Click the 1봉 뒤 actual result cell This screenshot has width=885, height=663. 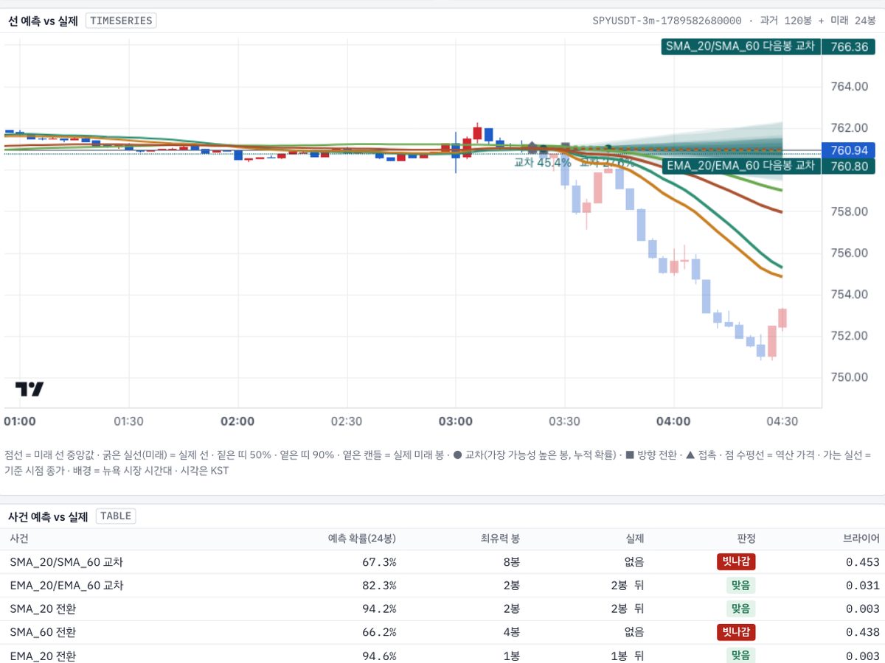(627, 656)
